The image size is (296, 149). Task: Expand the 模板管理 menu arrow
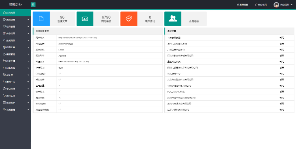pyautogui.click(x=28, y=54)
